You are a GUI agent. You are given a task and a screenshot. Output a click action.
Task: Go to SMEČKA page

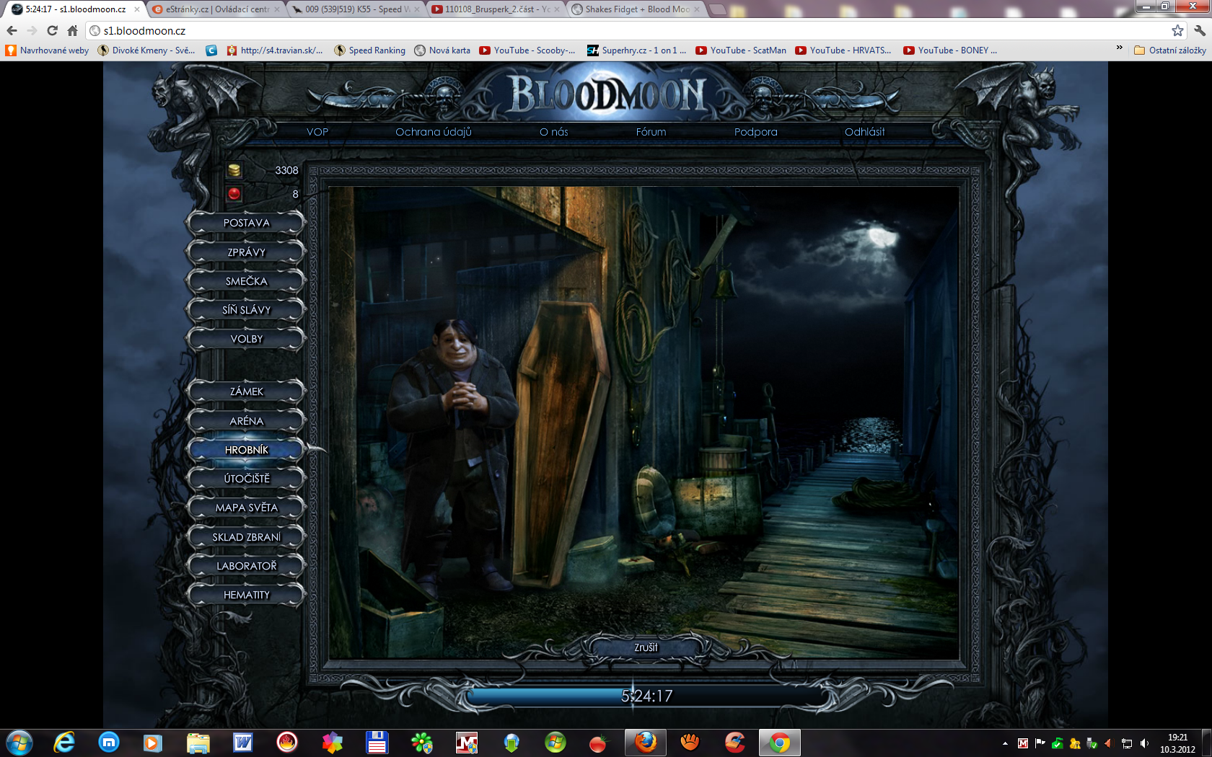click(x=246, y=281)
